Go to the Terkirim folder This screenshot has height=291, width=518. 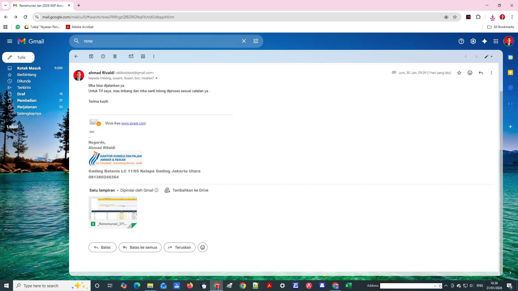[24, 88]
